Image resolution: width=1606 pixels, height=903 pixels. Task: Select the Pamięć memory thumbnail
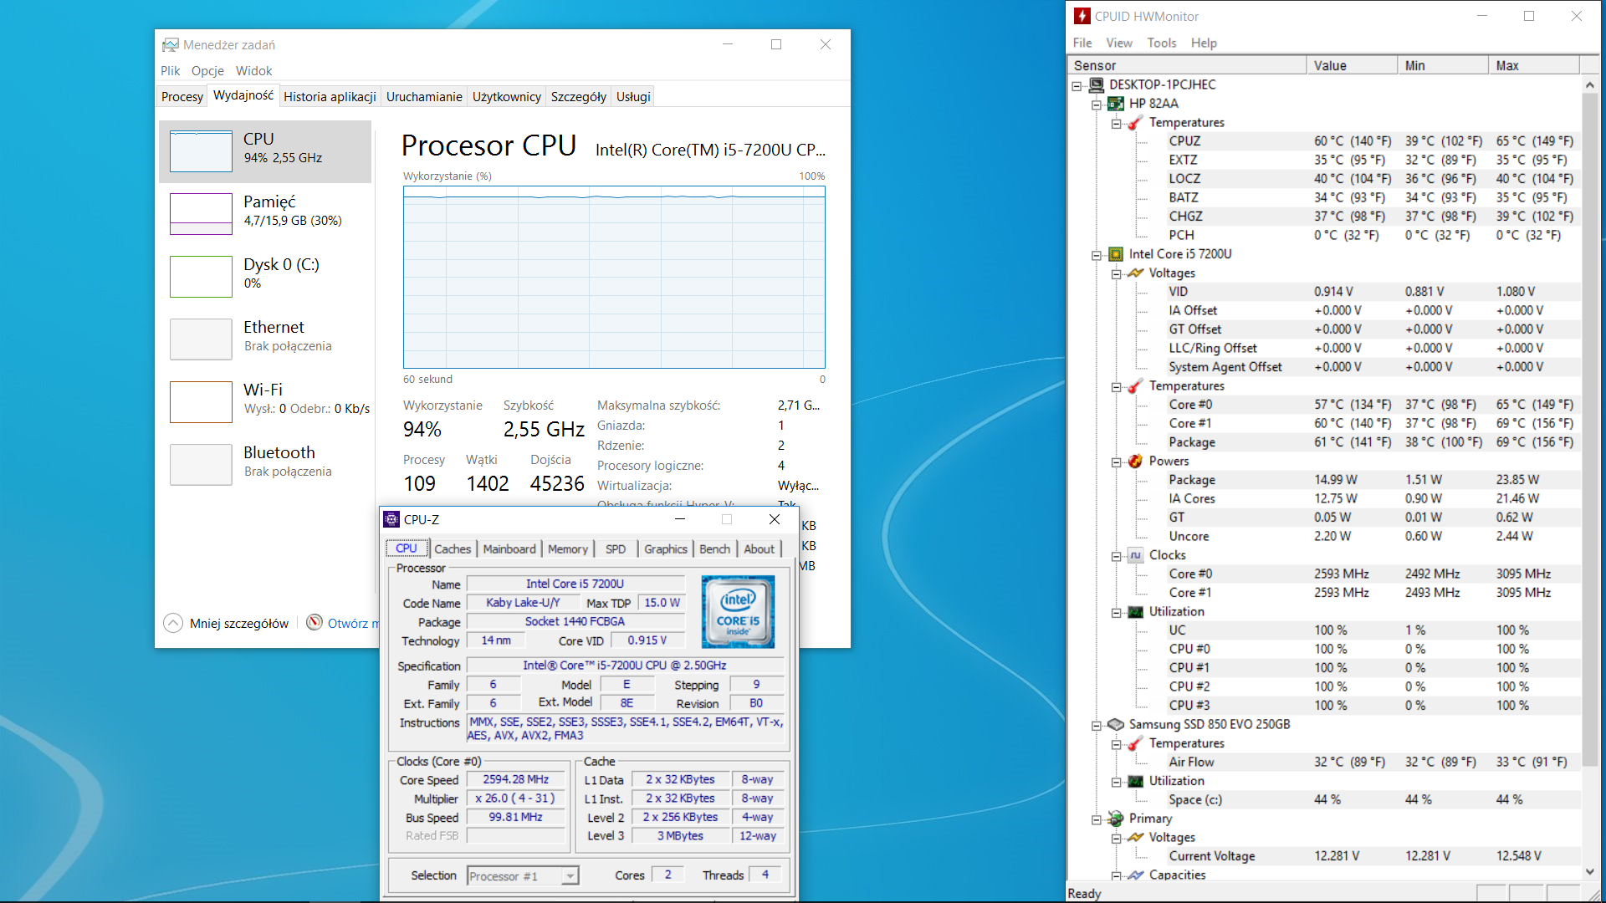[x=201, y=214]
